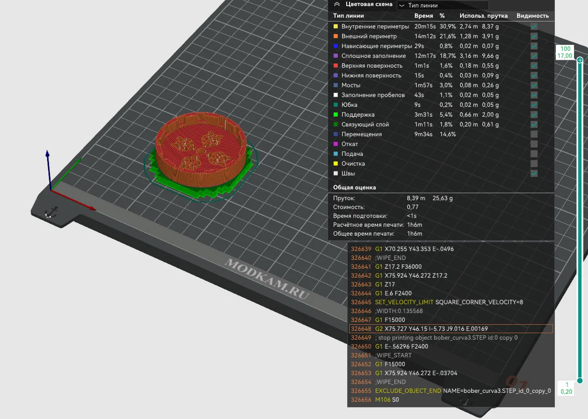
Task: Click the Расчётное время печати value 1h6m
Action: click(x=414, y=225)
